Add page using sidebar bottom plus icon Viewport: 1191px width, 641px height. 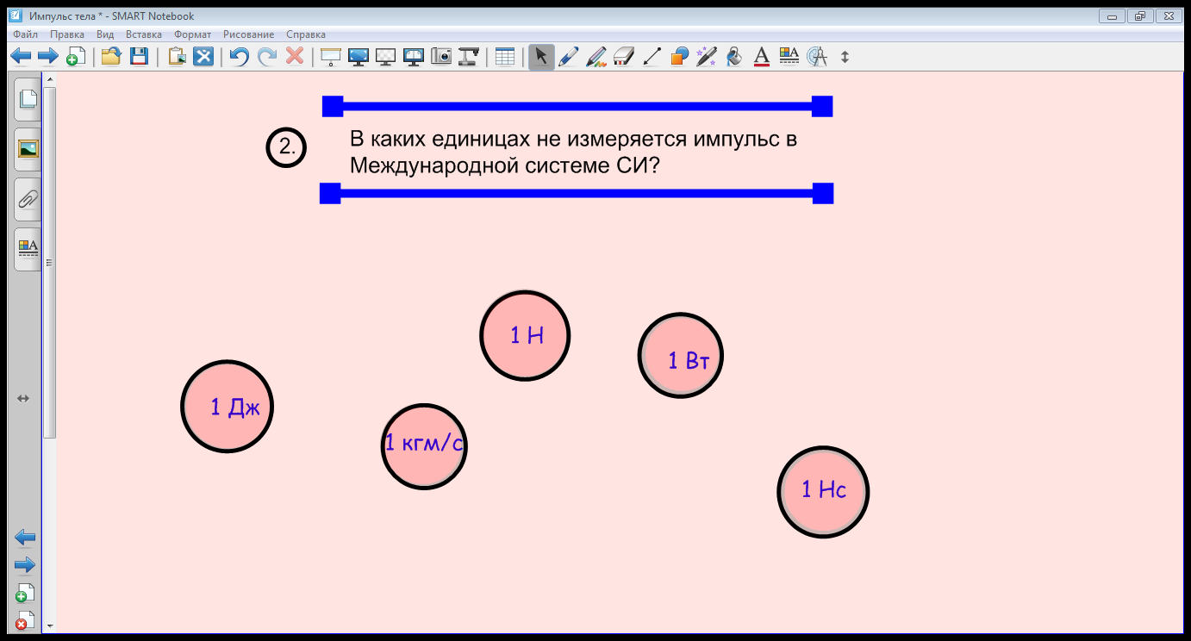click(25, 593)
